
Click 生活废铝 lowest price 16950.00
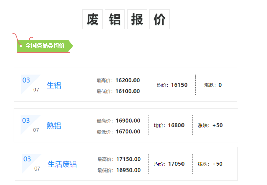point(128,170)
